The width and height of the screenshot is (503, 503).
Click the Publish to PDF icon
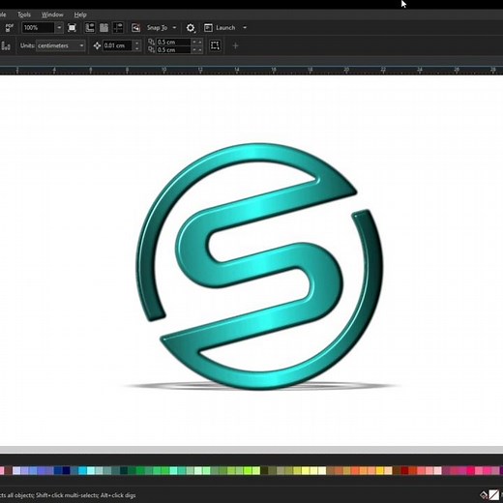pyautogui.click(x=10, y=28)
